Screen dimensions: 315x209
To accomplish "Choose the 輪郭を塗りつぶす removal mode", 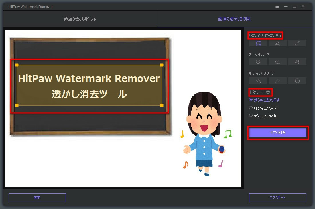I will pyautogui.click(x=251, y=108).
